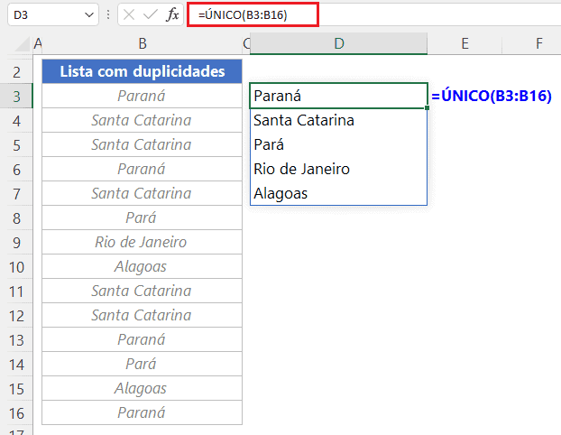Open the Insert Function fx dialog
This screenshot has width=561, height=435.
coord(172,15)
